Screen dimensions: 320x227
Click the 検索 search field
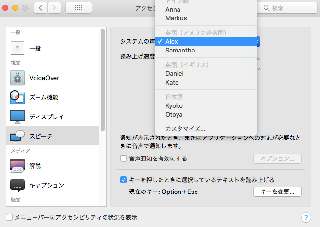coord(287,8)
